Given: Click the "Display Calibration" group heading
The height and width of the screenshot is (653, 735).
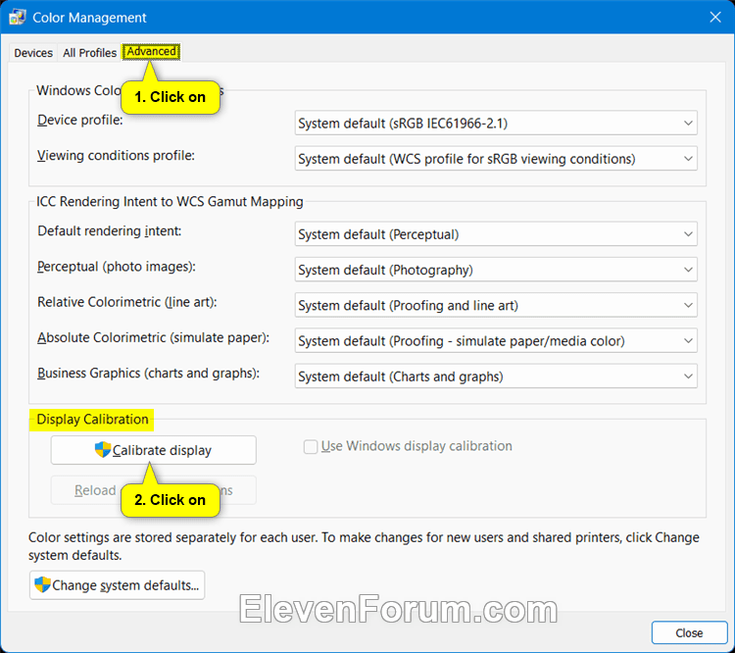Looking at the screenshot, I should click(x=92, y=420).
